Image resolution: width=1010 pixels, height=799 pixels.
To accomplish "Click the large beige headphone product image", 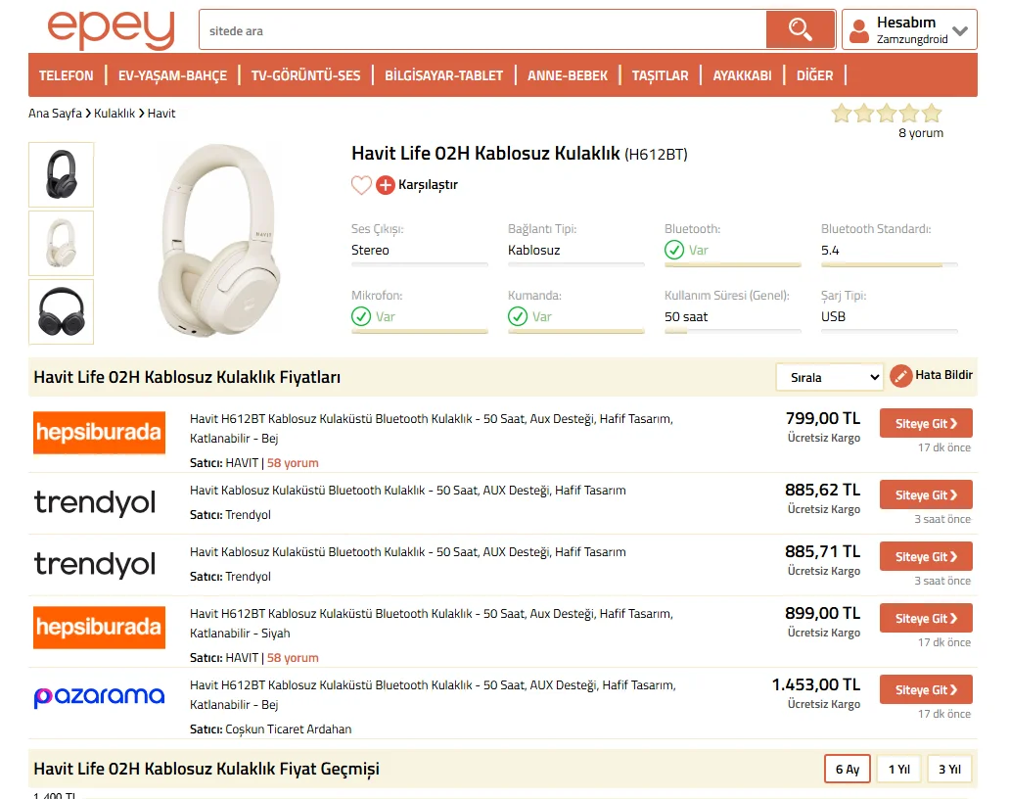I will (219, 240).
